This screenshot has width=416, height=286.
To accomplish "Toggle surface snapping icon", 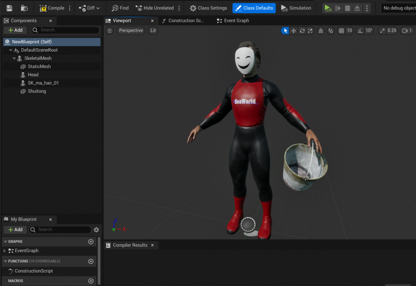I will [x=331, y=31].
